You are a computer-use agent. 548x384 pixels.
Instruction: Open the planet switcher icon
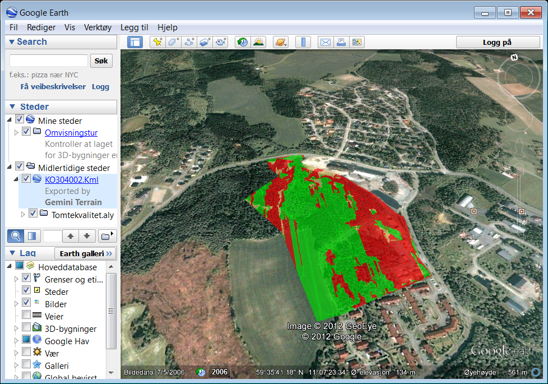point(280,42)
